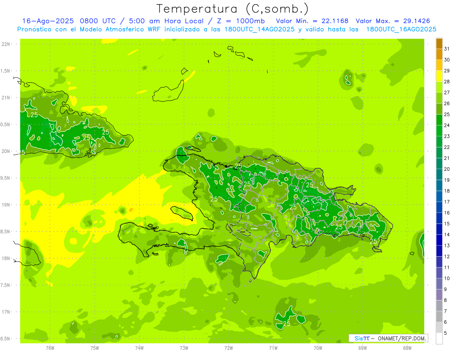Click the '7' legend value

tap(445, 311)
